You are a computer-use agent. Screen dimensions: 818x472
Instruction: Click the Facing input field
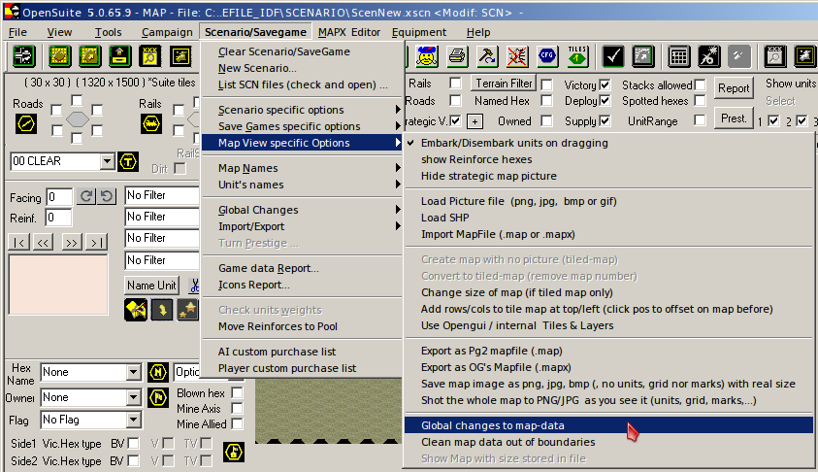click(x=59, y=197)
